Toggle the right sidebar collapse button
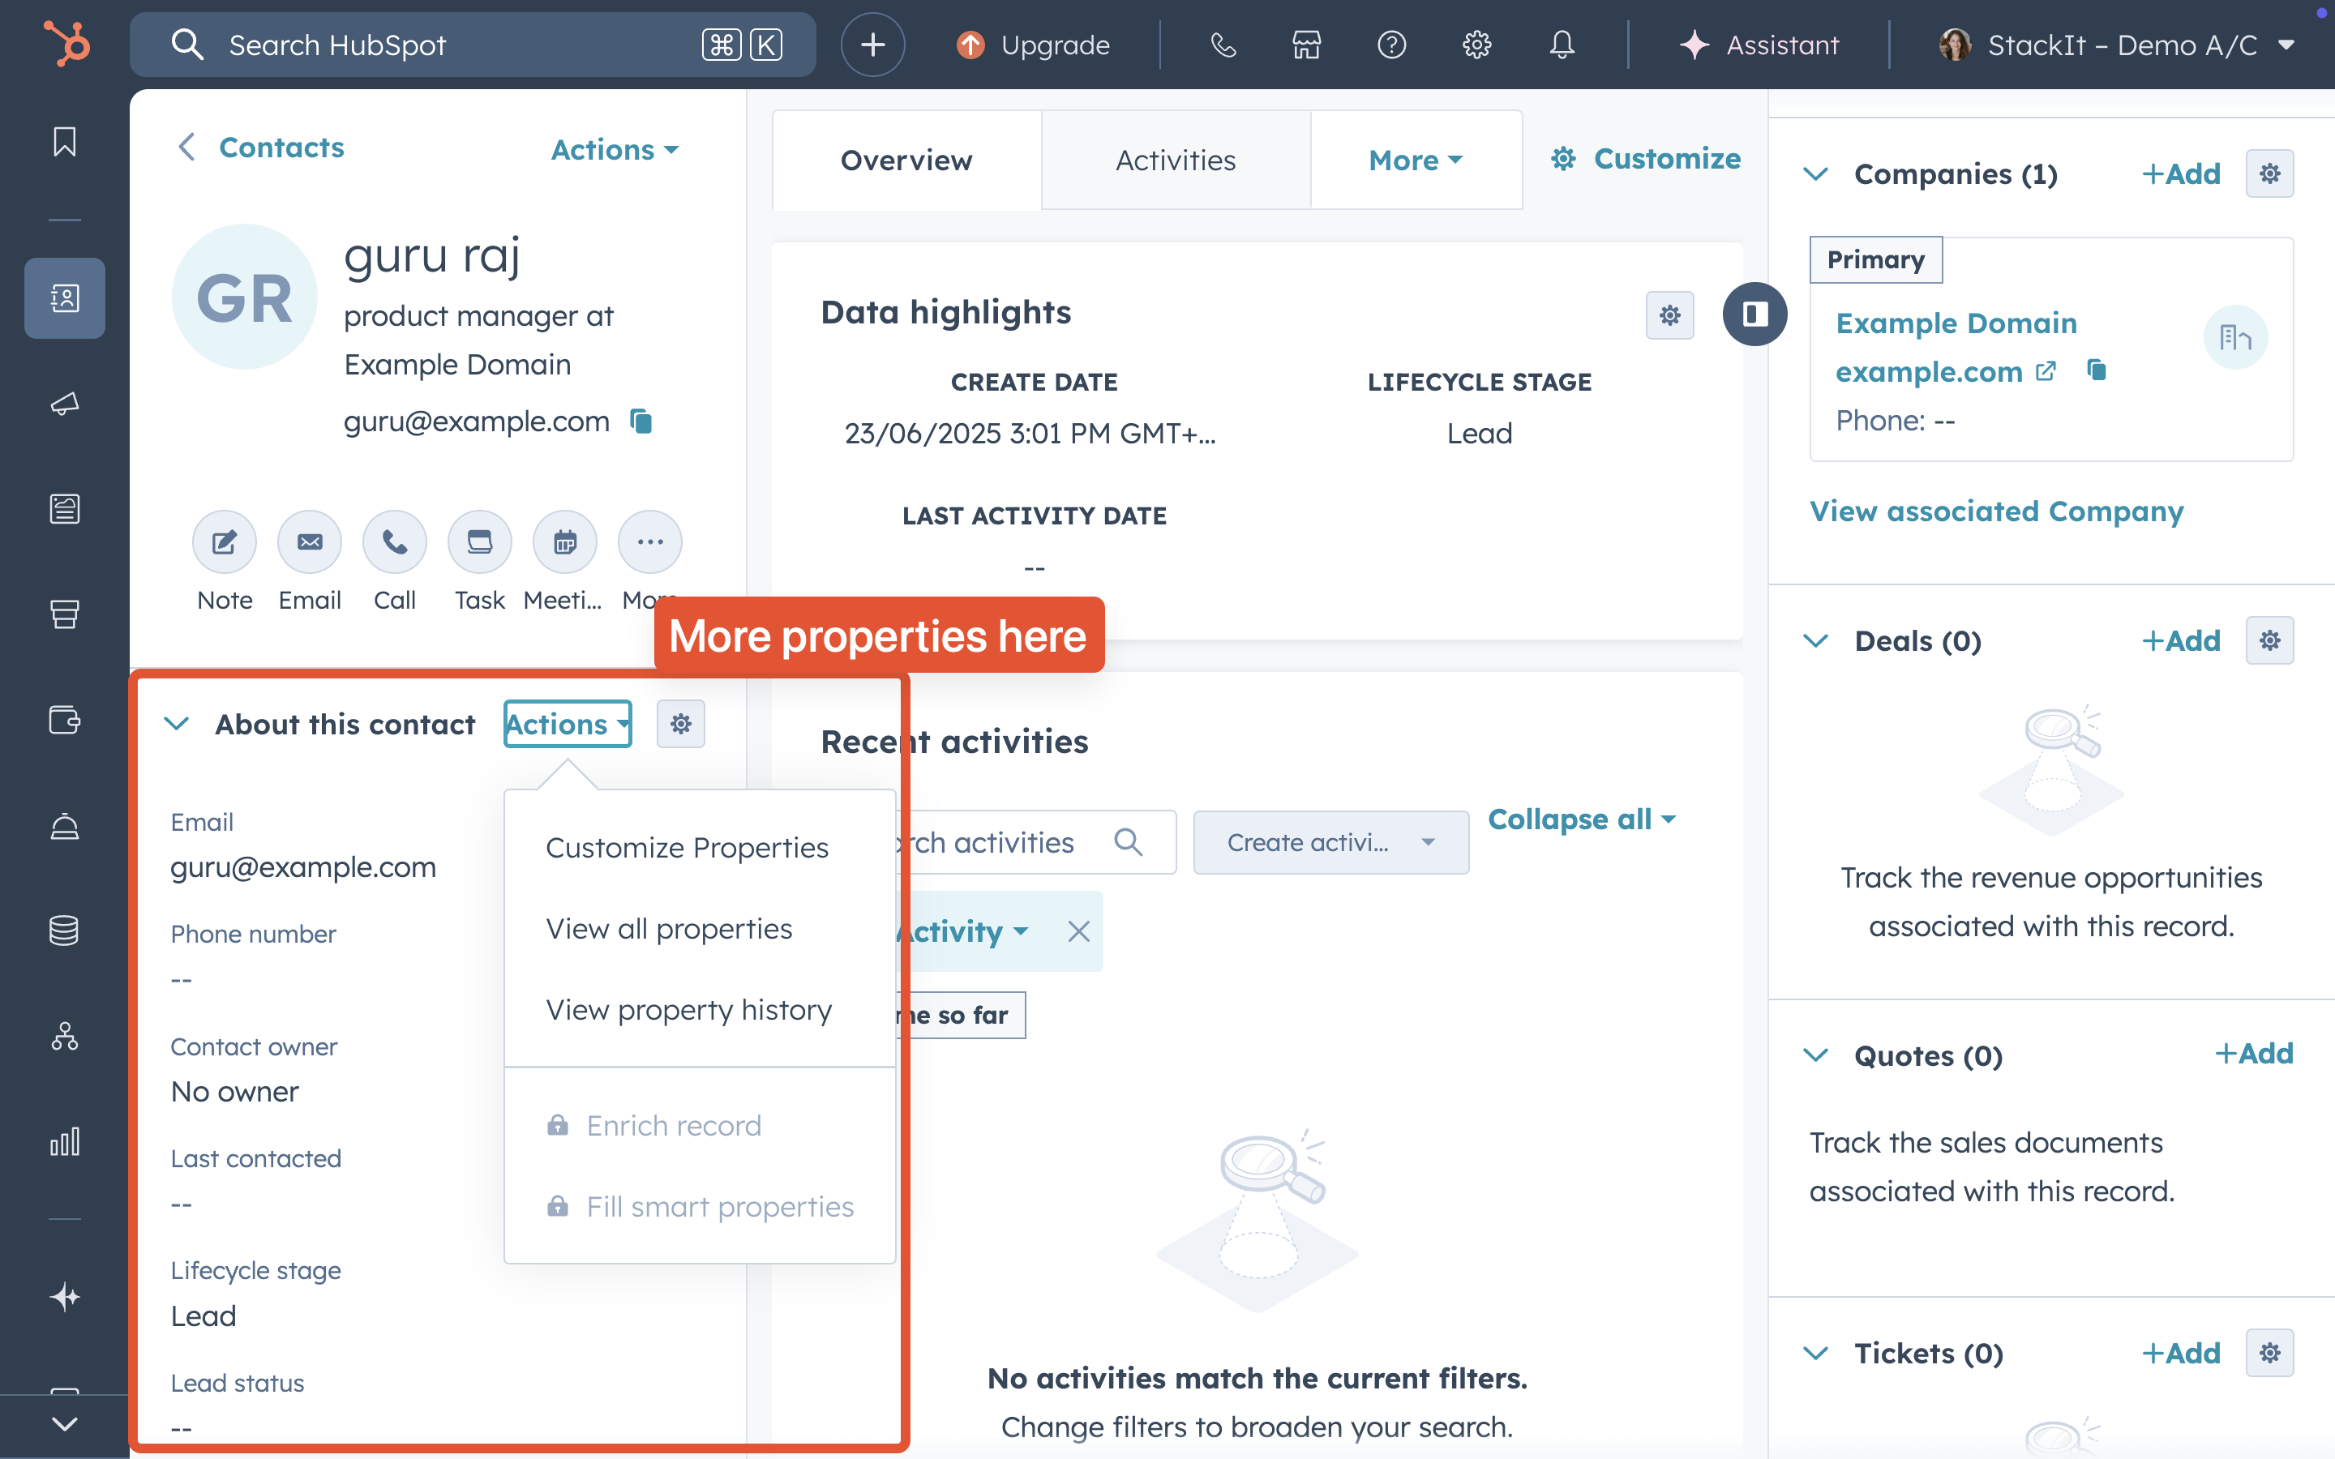The width and height of the screenshot is (2335, 1459). coord(1754,314)
